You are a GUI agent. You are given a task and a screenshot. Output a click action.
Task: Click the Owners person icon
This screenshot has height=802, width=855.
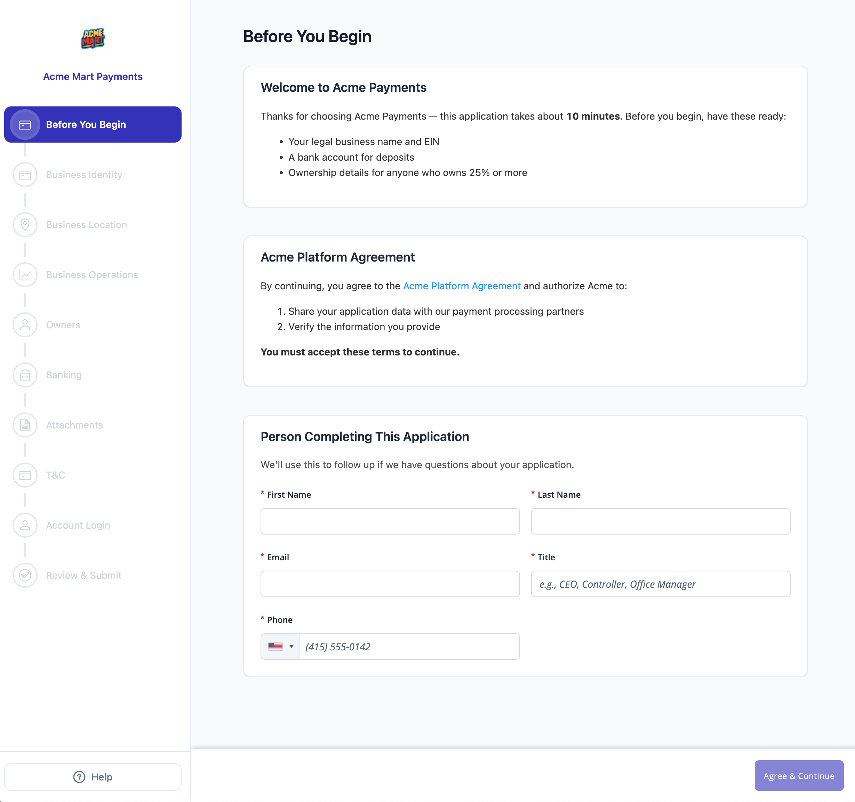(25, 325)
